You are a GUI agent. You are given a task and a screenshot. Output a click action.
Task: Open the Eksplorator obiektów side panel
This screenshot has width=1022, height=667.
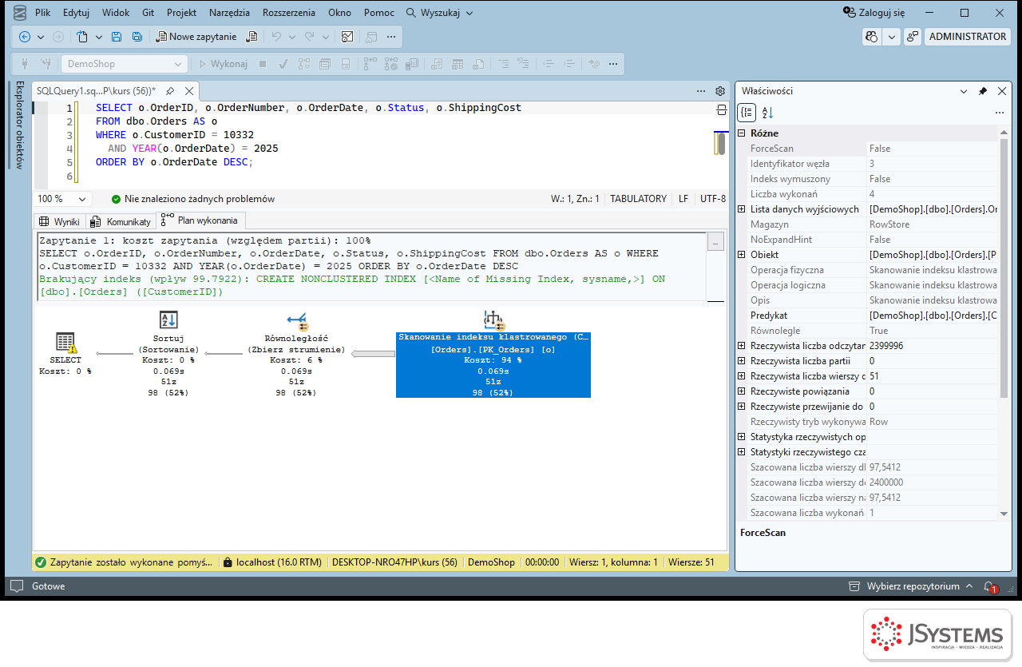[20, 125]
